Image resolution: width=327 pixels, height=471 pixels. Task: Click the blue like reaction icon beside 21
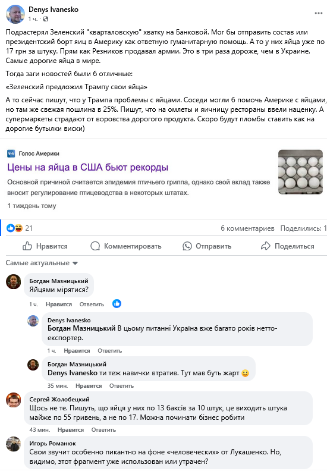11,228
